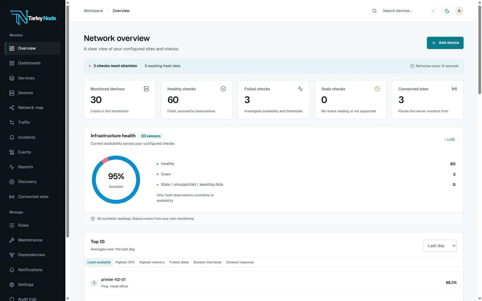Screen dimensions: 482x301
Task: Open Settings gear item
Action: pyautogui.click(x=33, y=284)
